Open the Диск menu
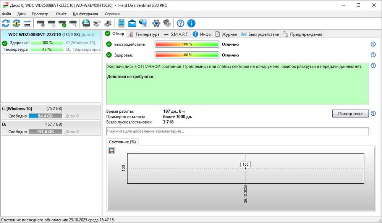 tap(21, 14)
